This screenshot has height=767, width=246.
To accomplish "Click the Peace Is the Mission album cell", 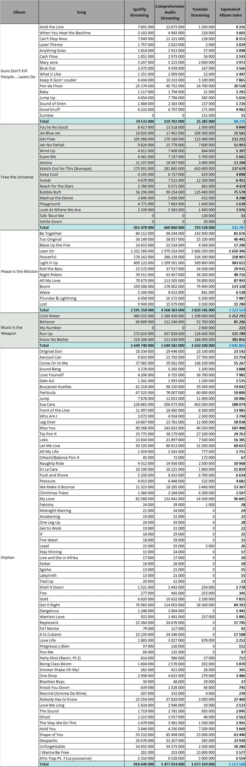I will tap(19, 272).
